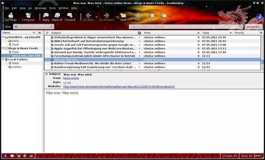The height and width of the screenshot is (160, 265).
Task: Reply to the selected message
Action: [x=46, y=17]
